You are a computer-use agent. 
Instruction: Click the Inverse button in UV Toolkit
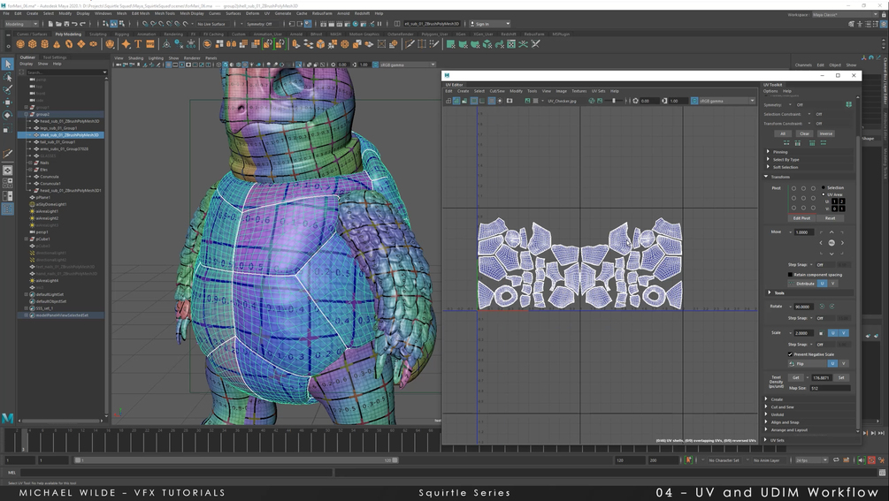tap(826, 133)
